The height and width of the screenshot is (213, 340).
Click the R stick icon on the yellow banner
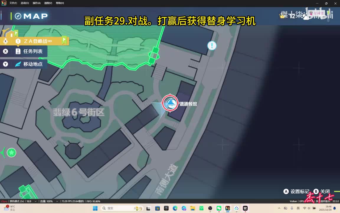[x=6, y=41]
